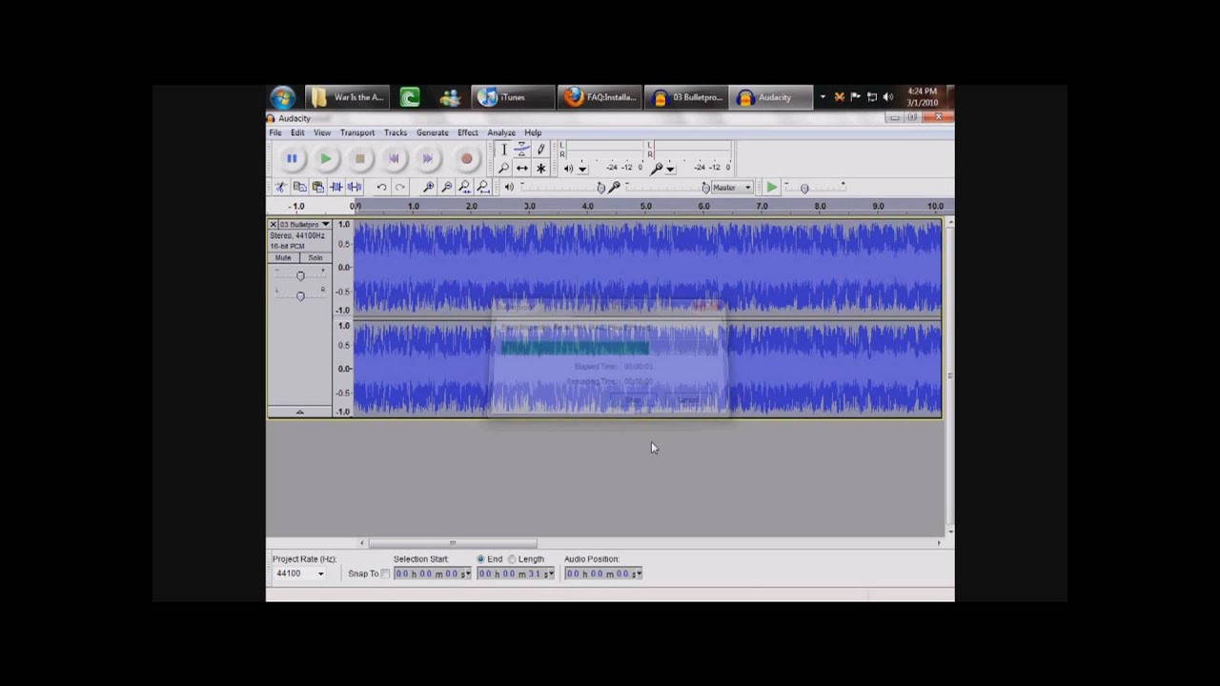Click the Skip to End button

[x=428, y=159]
